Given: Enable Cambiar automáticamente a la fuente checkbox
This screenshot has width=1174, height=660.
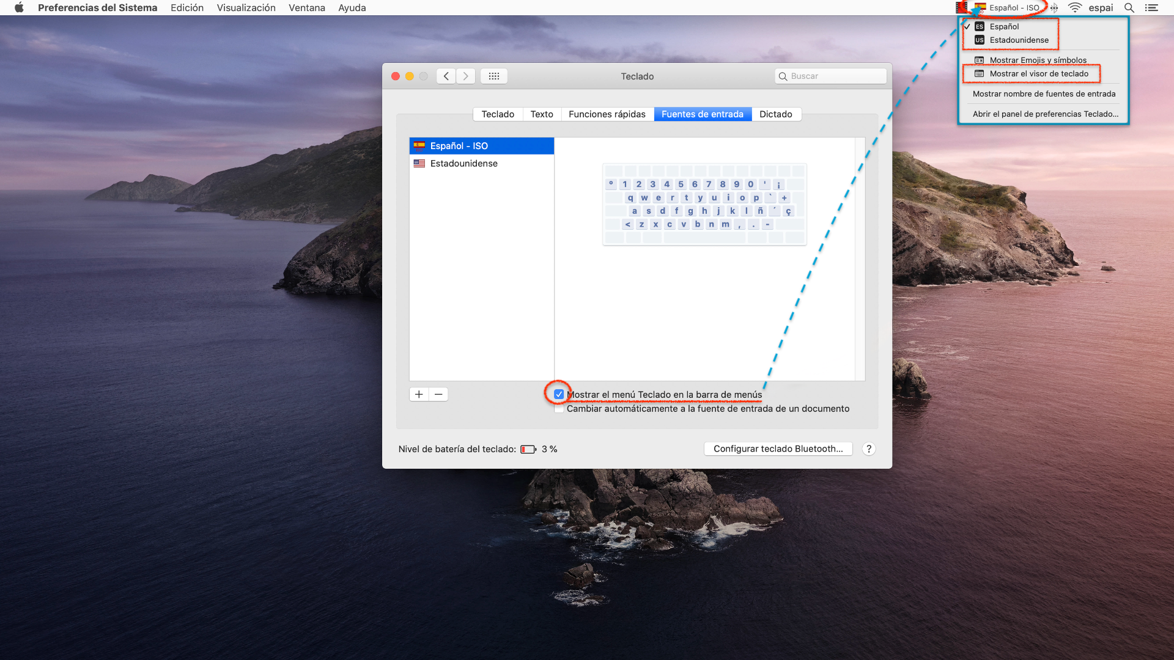Looking at the screenshot, I should pyautogui.click(x=559, y=409).
